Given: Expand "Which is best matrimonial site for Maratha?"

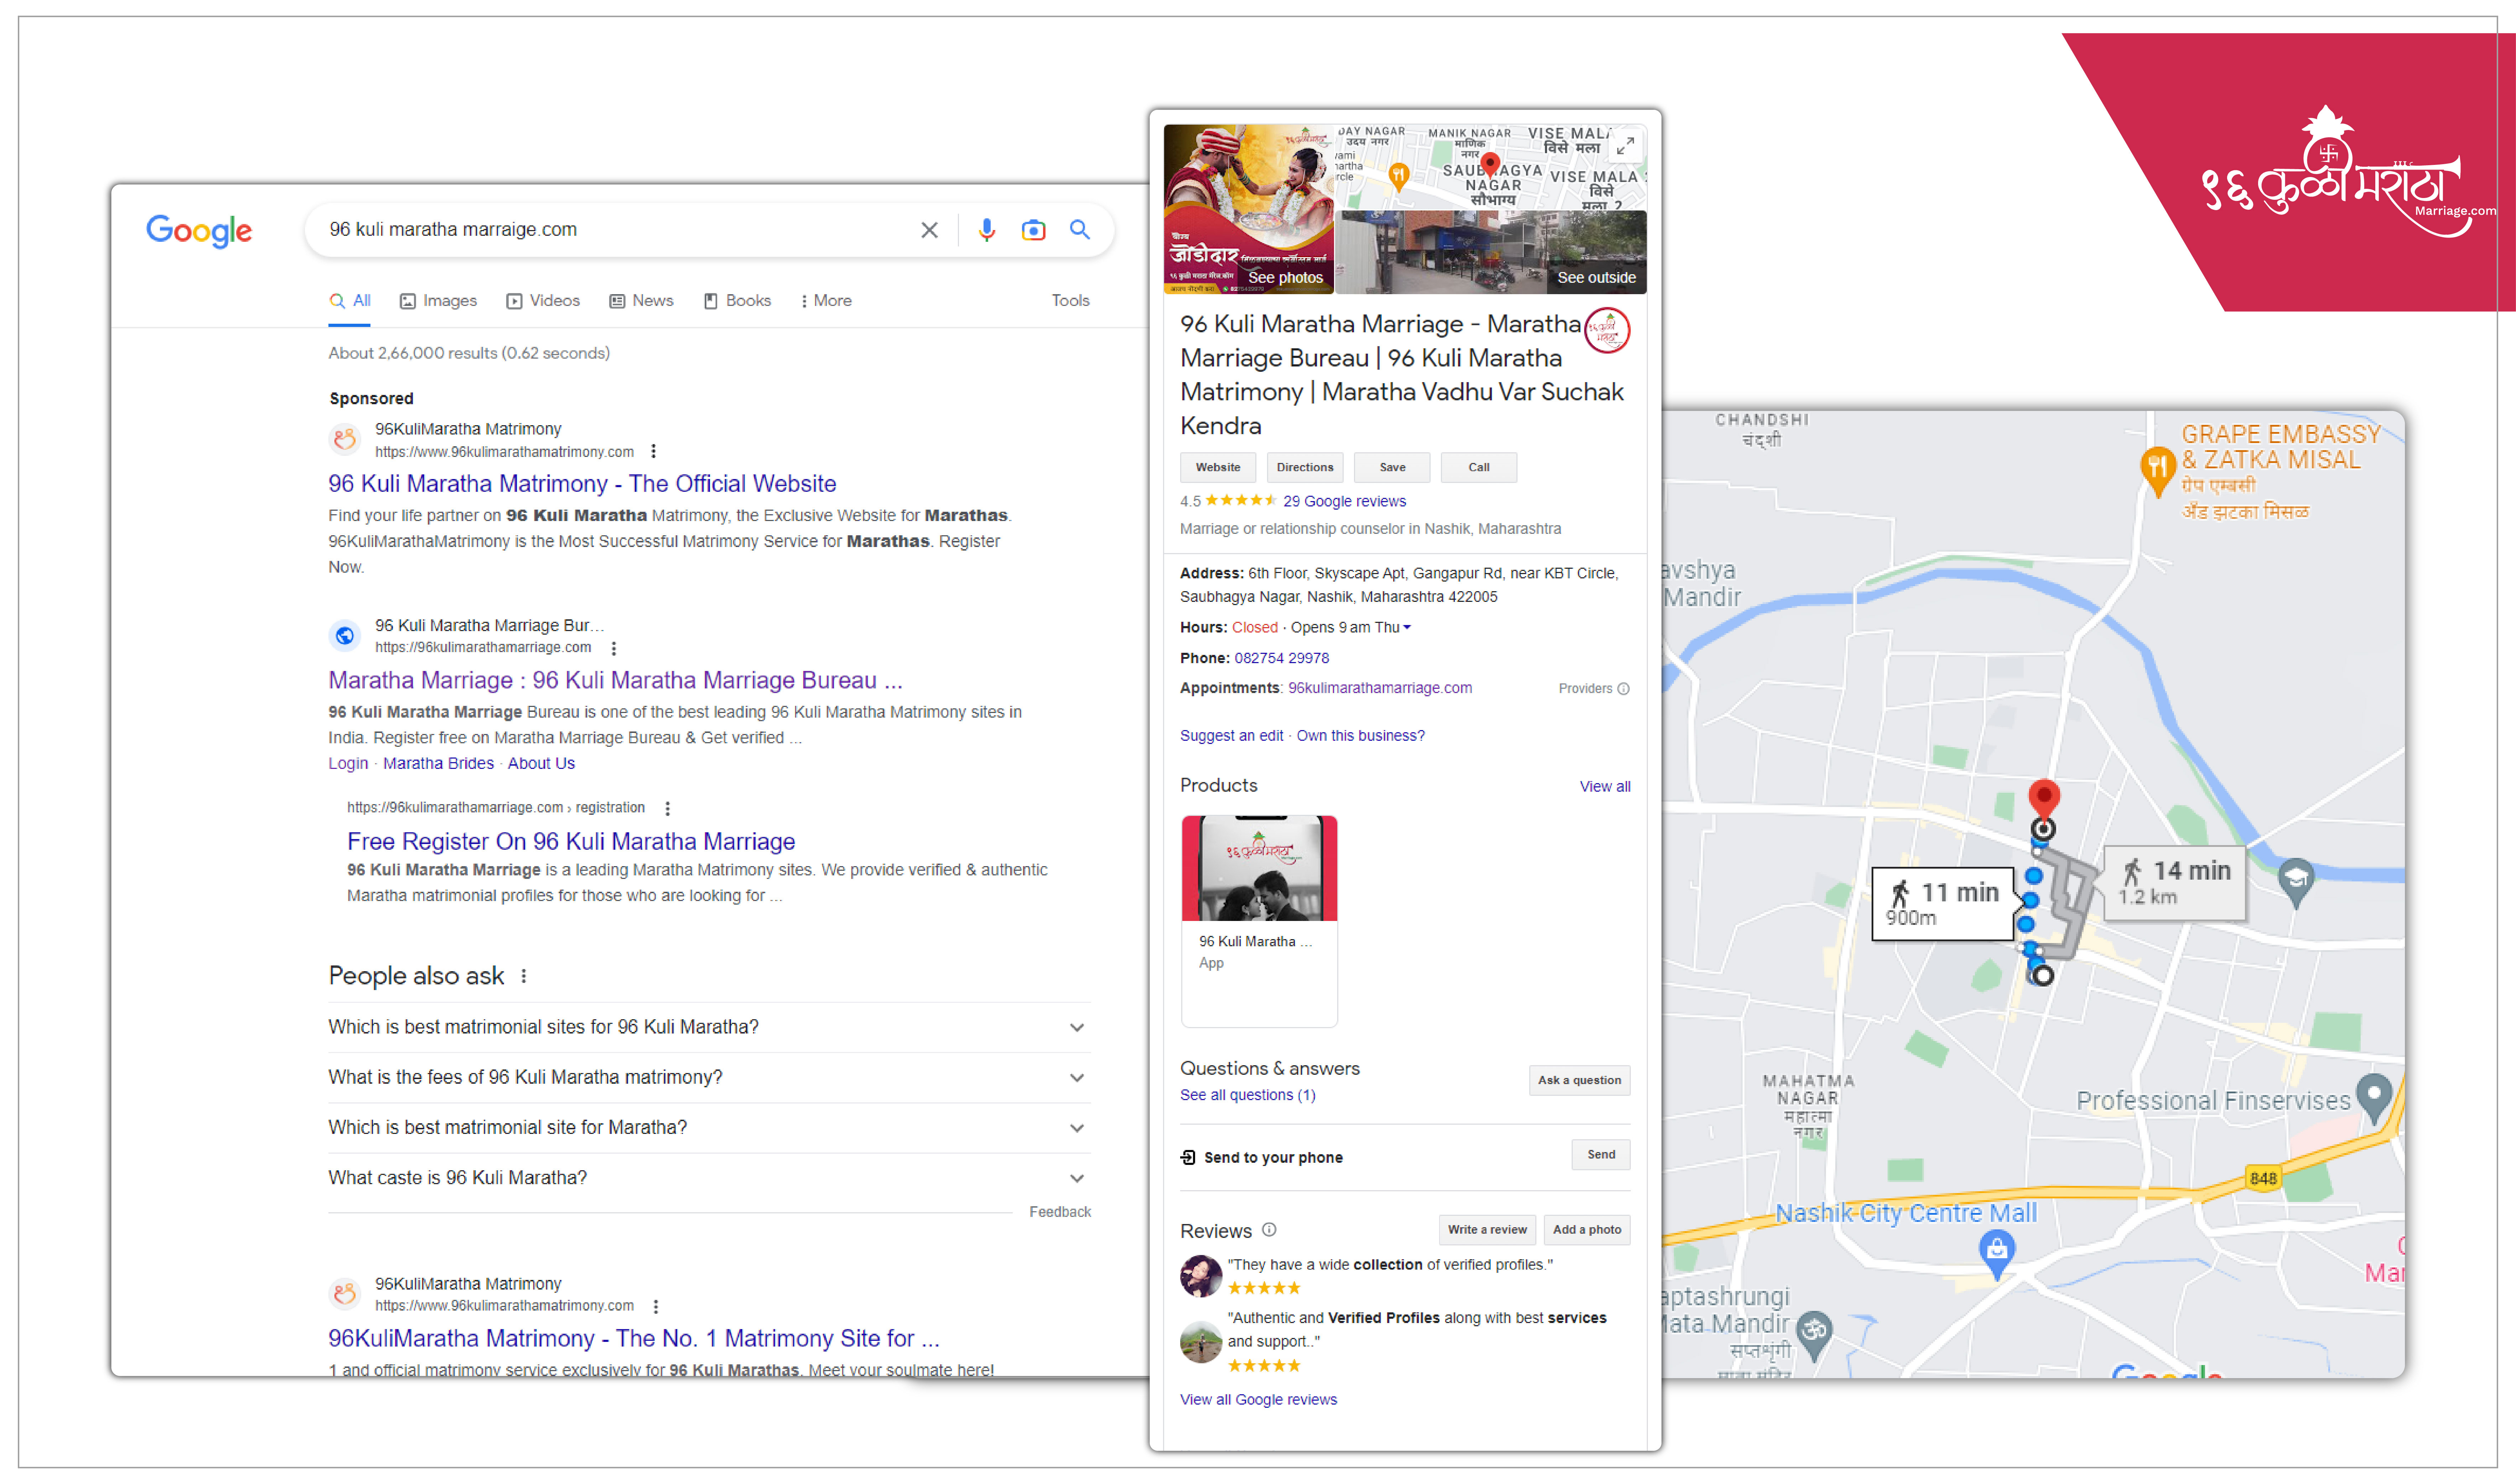Looking at the screenshot, I should 708,1128.
